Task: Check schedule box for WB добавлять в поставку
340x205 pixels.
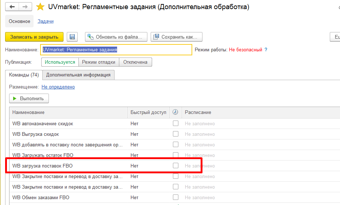Action: 175,145
